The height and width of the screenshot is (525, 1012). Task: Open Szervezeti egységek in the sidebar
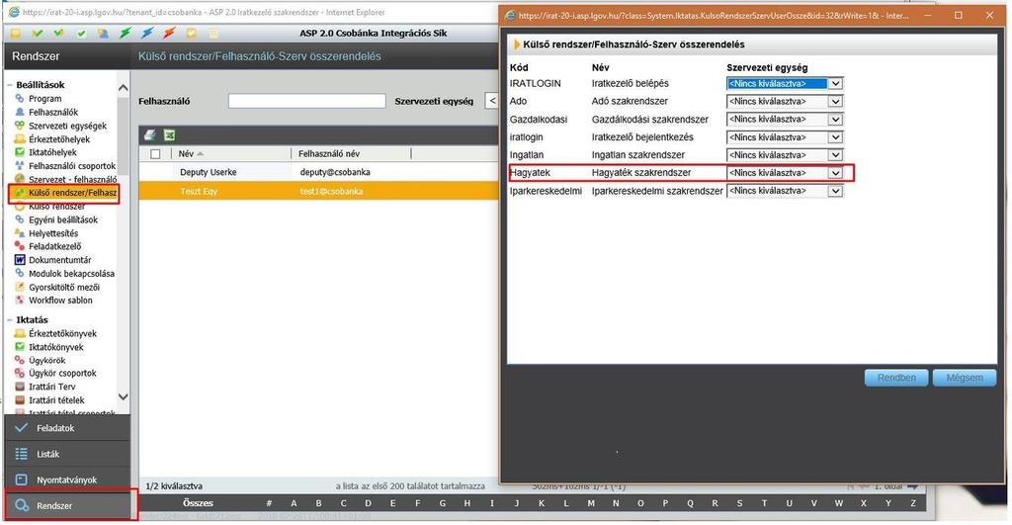(x=68, y=126)
